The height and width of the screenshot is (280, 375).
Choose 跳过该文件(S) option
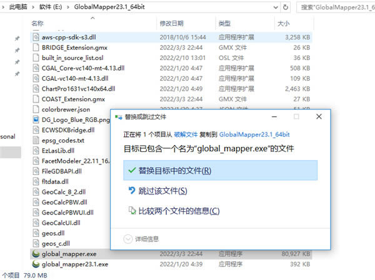pos(158,191)
